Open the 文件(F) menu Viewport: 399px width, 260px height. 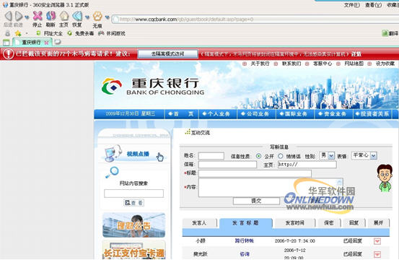point(351,5)
